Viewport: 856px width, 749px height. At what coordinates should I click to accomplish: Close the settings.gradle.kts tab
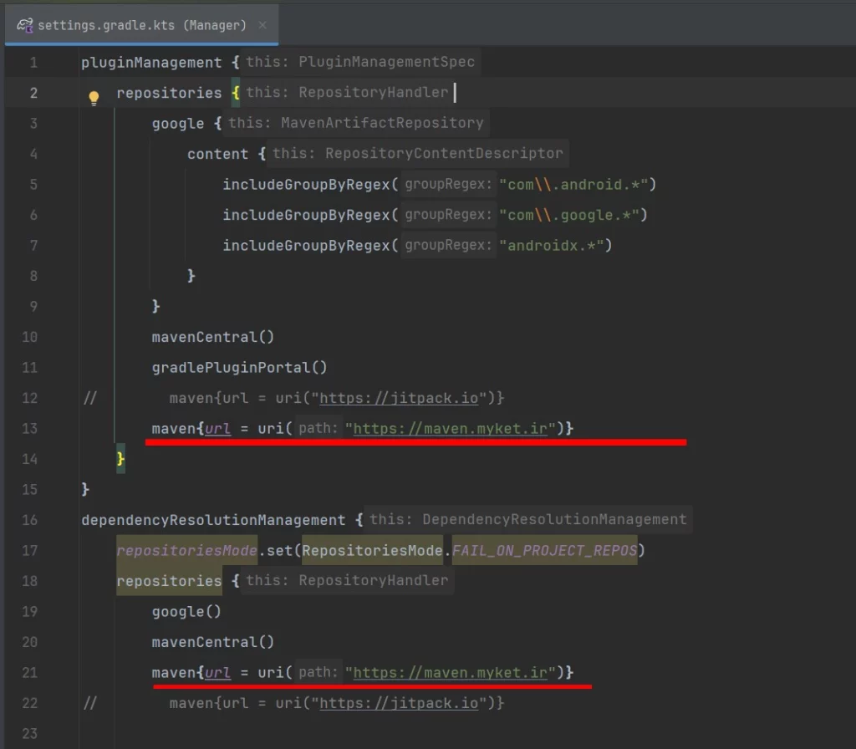click(262, 25)
